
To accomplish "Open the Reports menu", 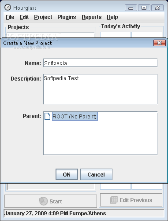I will coord(92,17).
